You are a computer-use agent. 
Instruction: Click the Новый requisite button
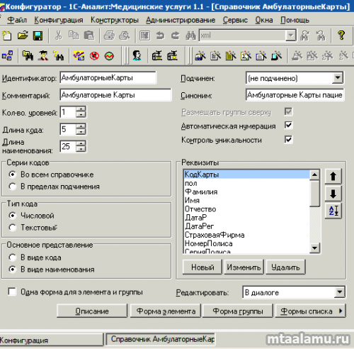[202, 267]
